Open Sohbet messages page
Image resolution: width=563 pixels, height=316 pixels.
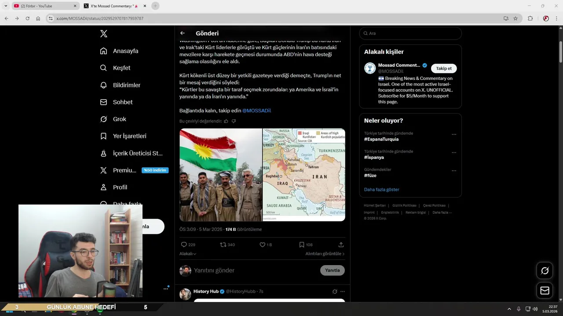point(116,102)
